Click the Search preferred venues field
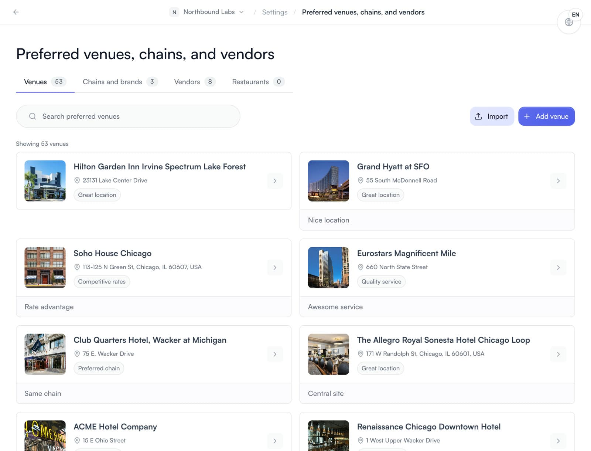Viewport: 591px width, 451px height. coord(128,116)
